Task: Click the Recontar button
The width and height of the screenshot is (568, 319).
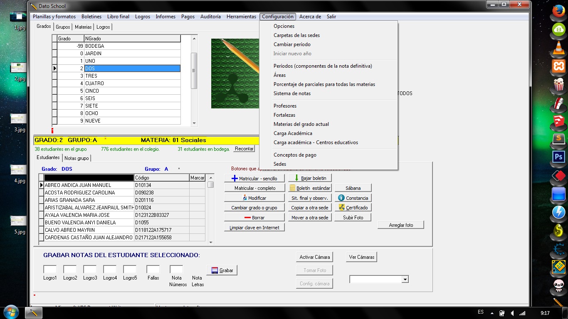Action: click(x=244, y=149)
